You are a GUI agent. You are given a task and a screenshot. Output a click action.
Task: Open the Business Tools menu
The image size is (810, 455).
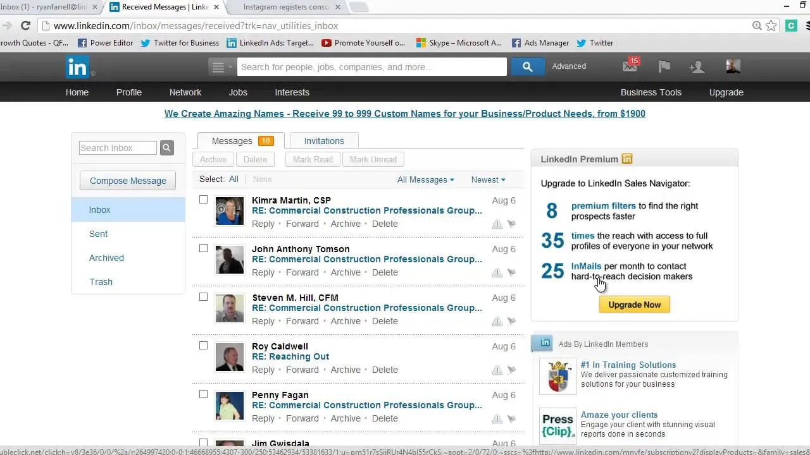651,92
